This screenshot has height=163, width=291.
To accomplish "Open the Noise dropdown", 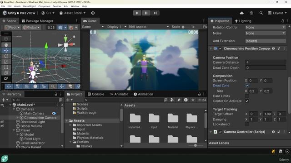I will [266, 33].
